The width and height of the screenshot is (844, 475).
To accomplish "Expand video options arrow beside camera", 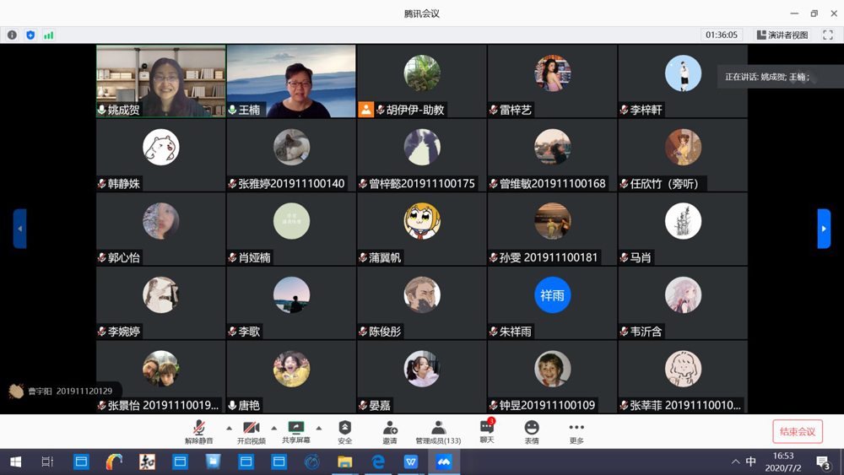I will 273,428.
